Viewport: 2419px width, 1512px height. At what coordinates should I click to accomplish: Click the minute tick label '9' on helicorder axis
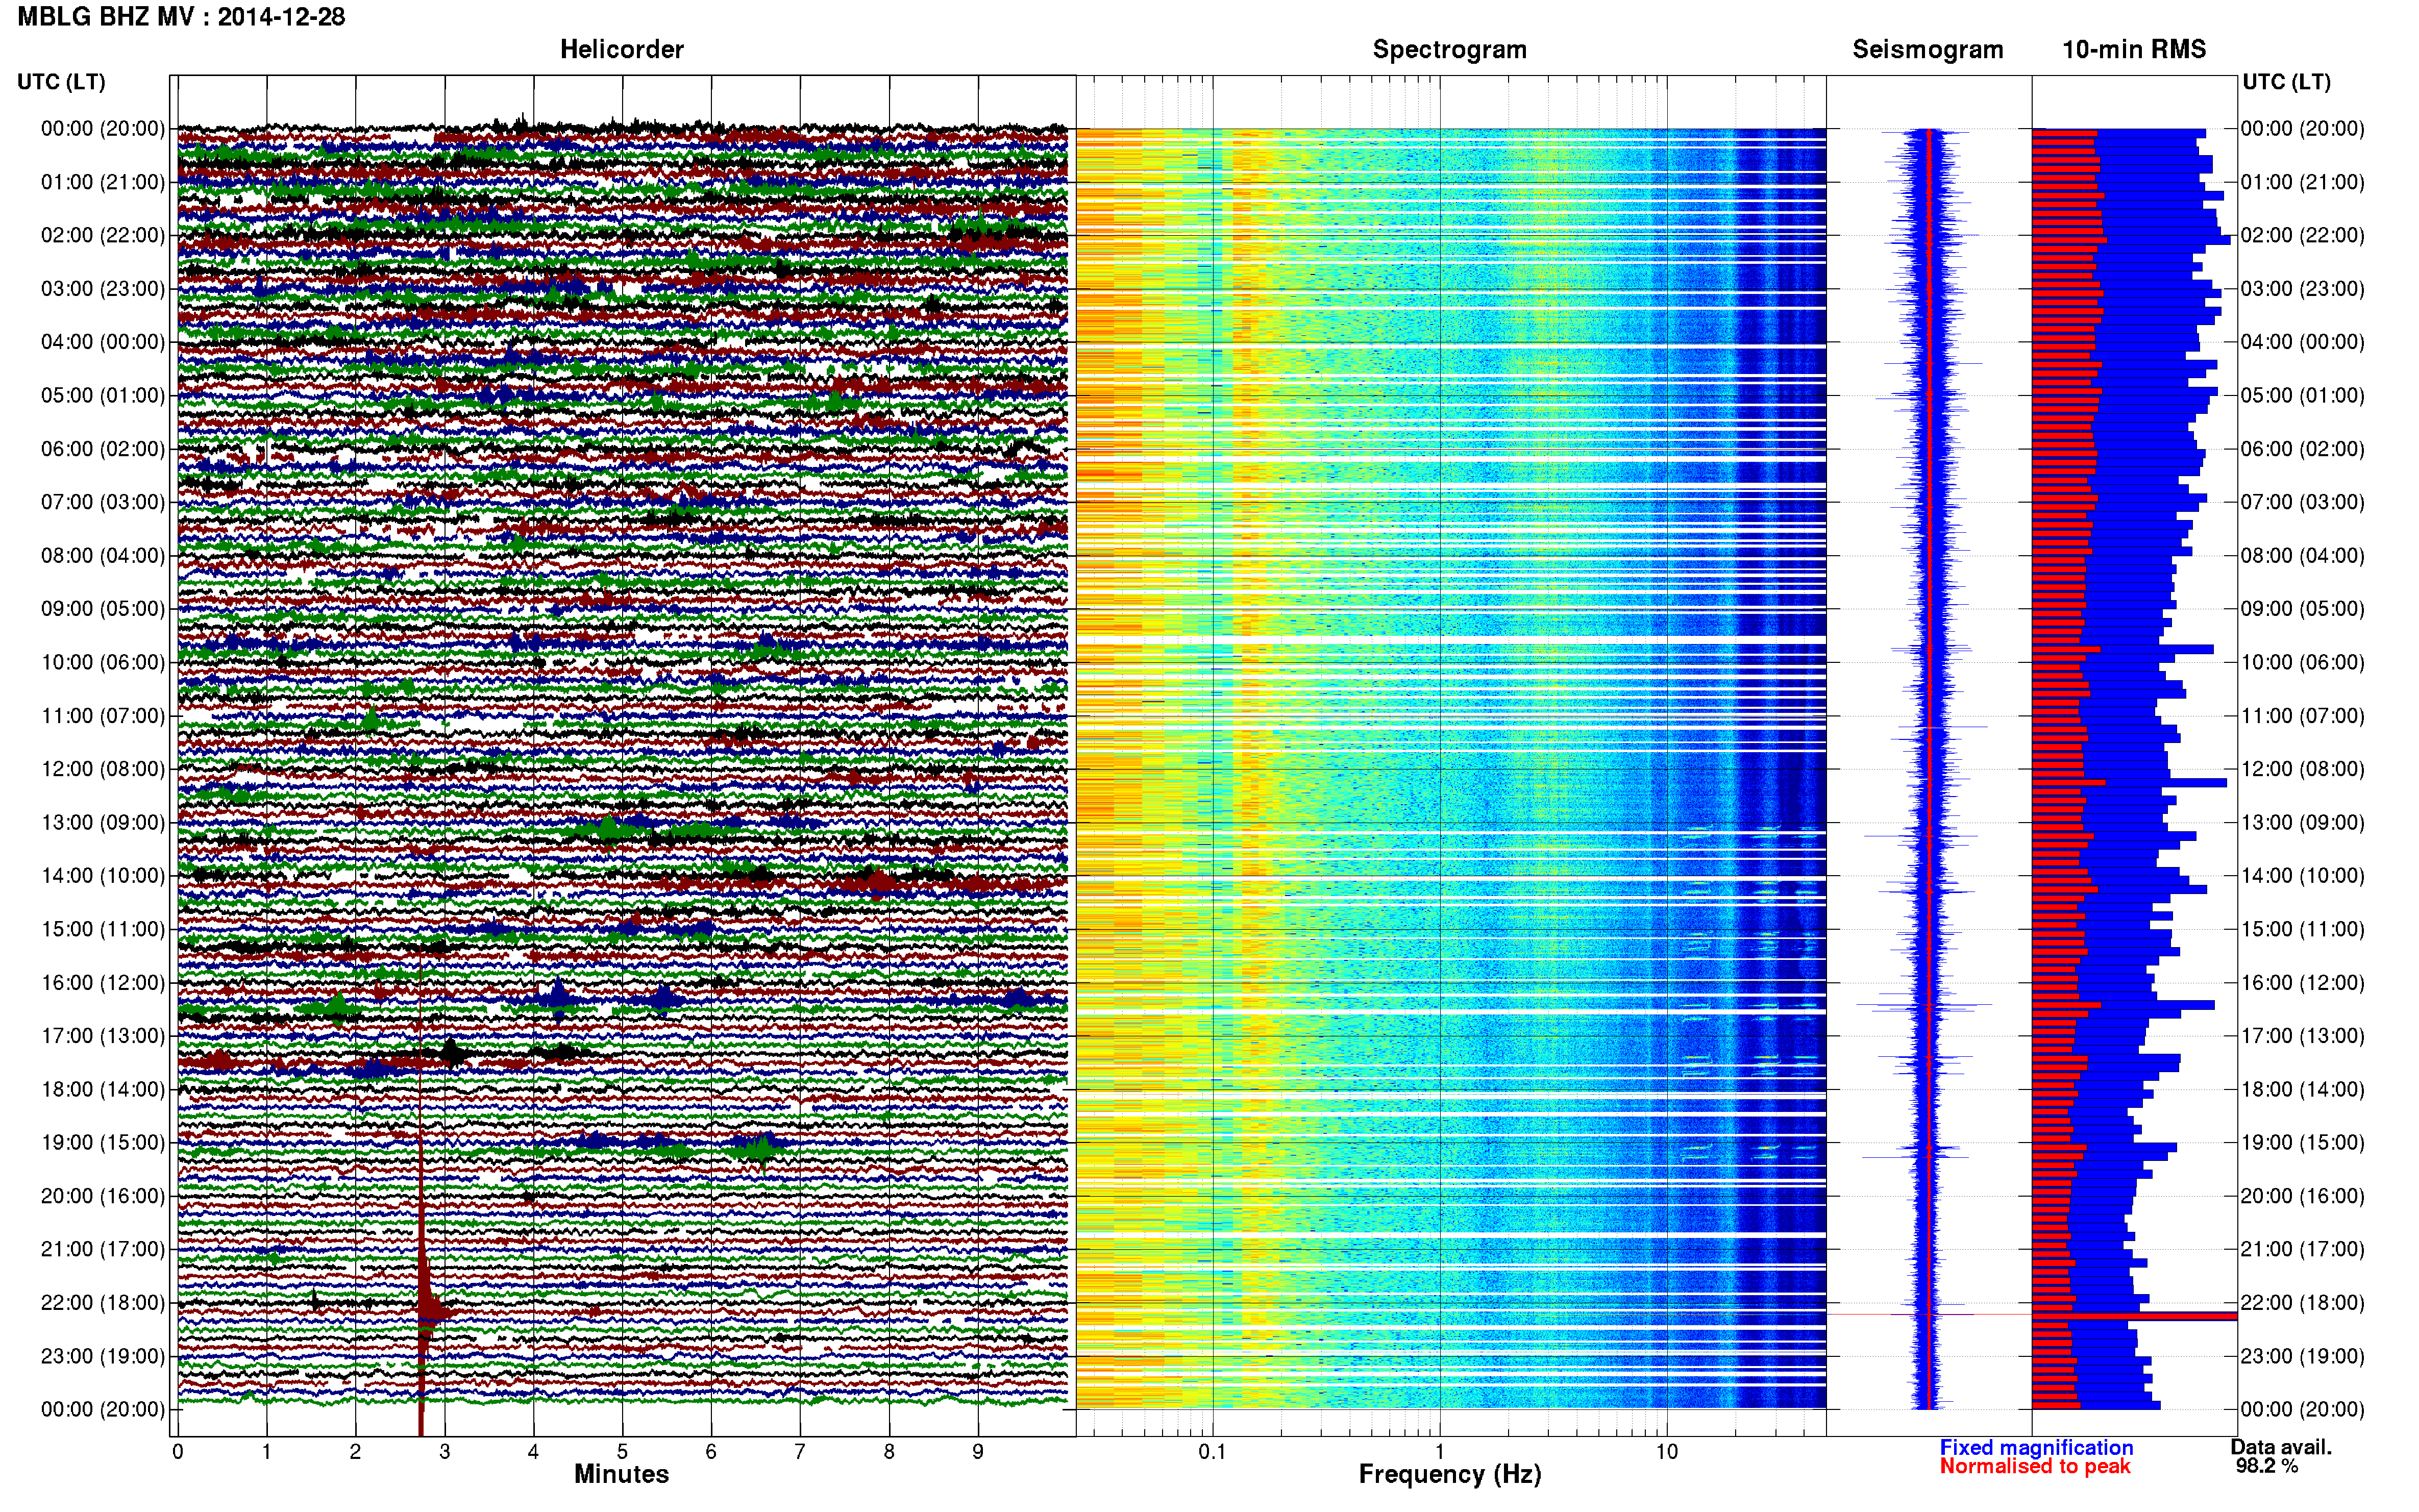click(978, 1452)
